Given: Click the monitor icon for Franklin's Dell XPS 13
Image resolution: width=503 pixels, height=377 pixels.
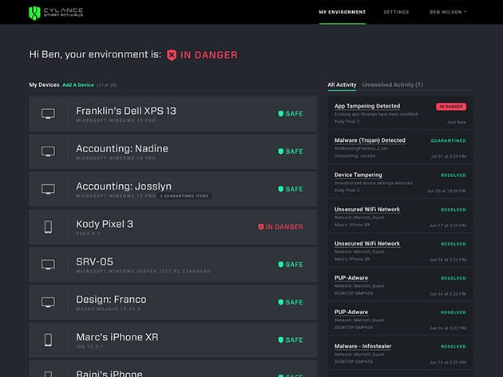Looking at the screenshot, I should [x=48, y=113].
